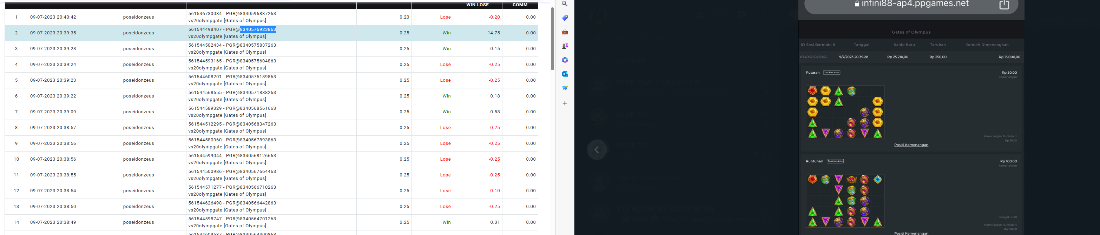Click first Posisi Kemenangan link under Putaran
Image resolution: width=1100 pixels, height=235 pixels.
tap(911, 145)
